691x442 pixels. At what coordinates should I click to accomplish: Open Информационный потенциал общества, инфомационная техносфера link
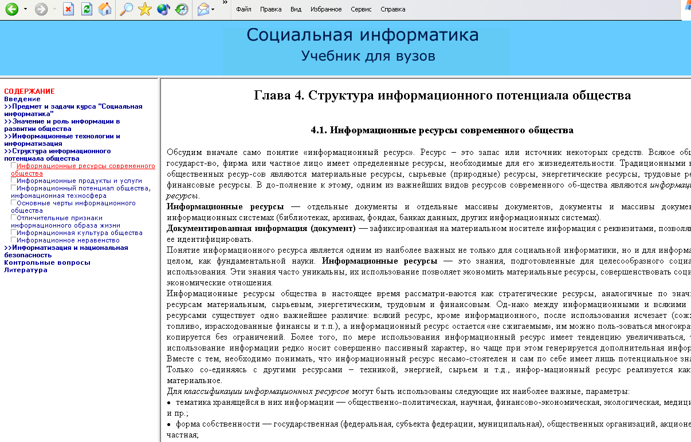(81, 192)
